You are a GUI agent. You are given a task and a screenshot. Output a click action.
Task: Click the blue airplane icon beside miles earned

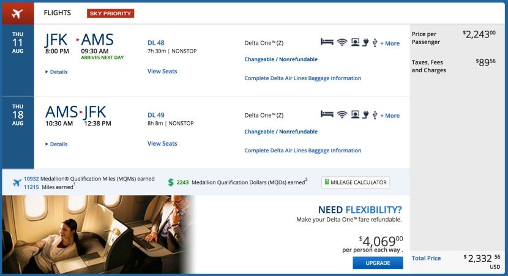(x=17, y=183)
